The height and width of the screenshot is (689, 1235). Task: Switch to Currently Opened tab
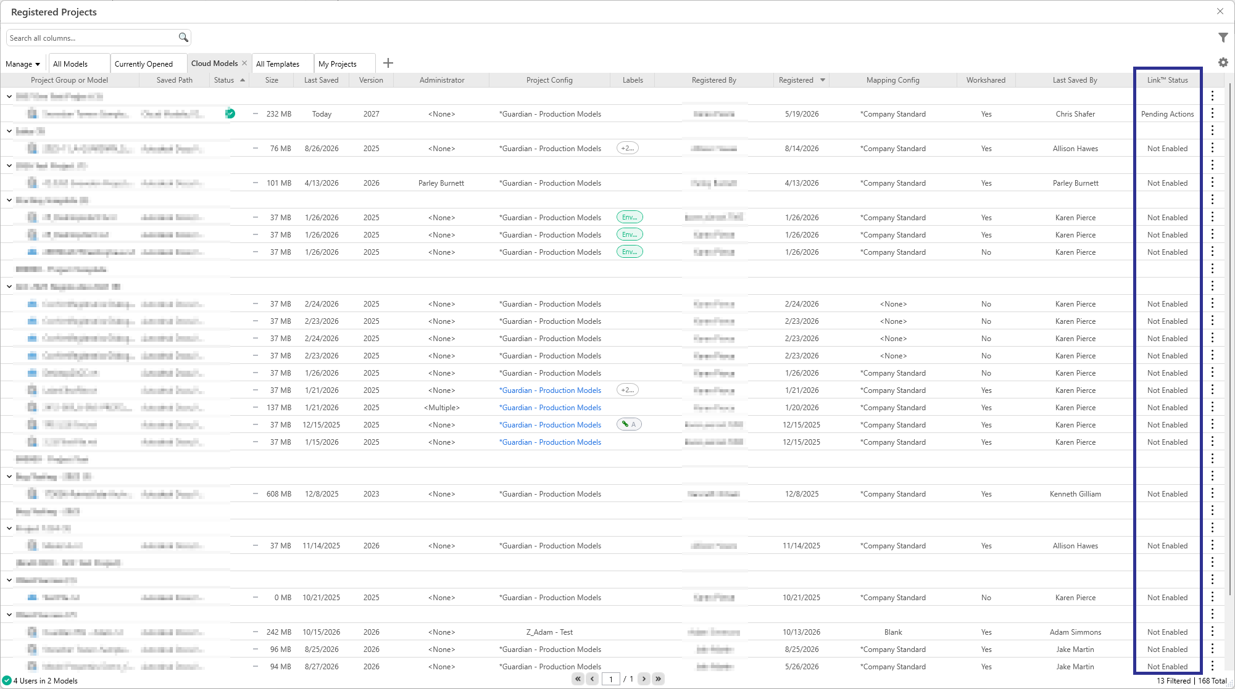149,64
